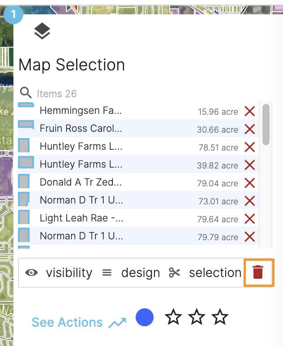Screen dimensions: 283x346
Task: Click the design hamburger icon
Action: point(107,273)
